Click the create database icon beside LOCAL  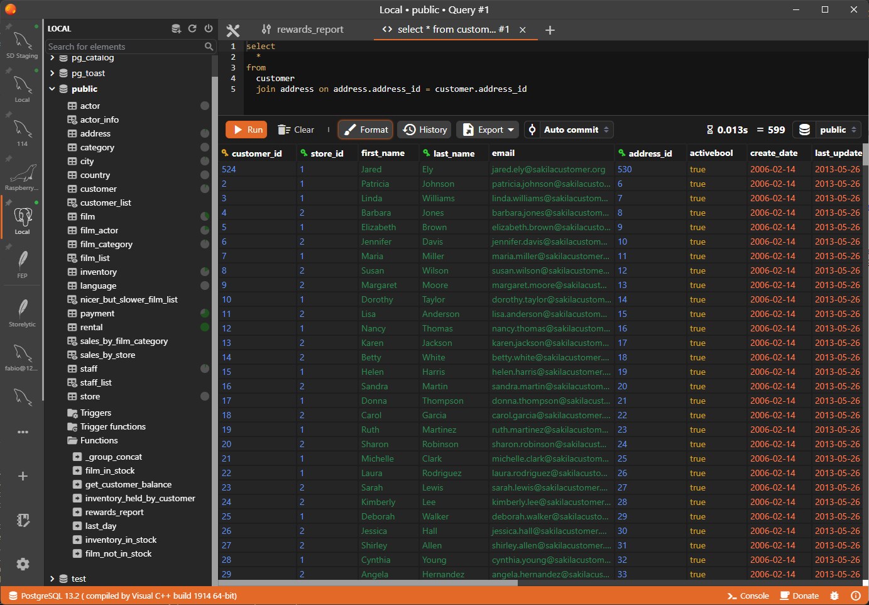[176, 28]
